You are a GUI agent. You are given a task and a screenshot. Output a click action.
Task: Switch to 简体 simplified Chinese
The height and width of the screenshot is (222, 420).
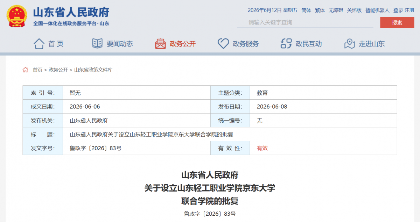pos(306,10)
